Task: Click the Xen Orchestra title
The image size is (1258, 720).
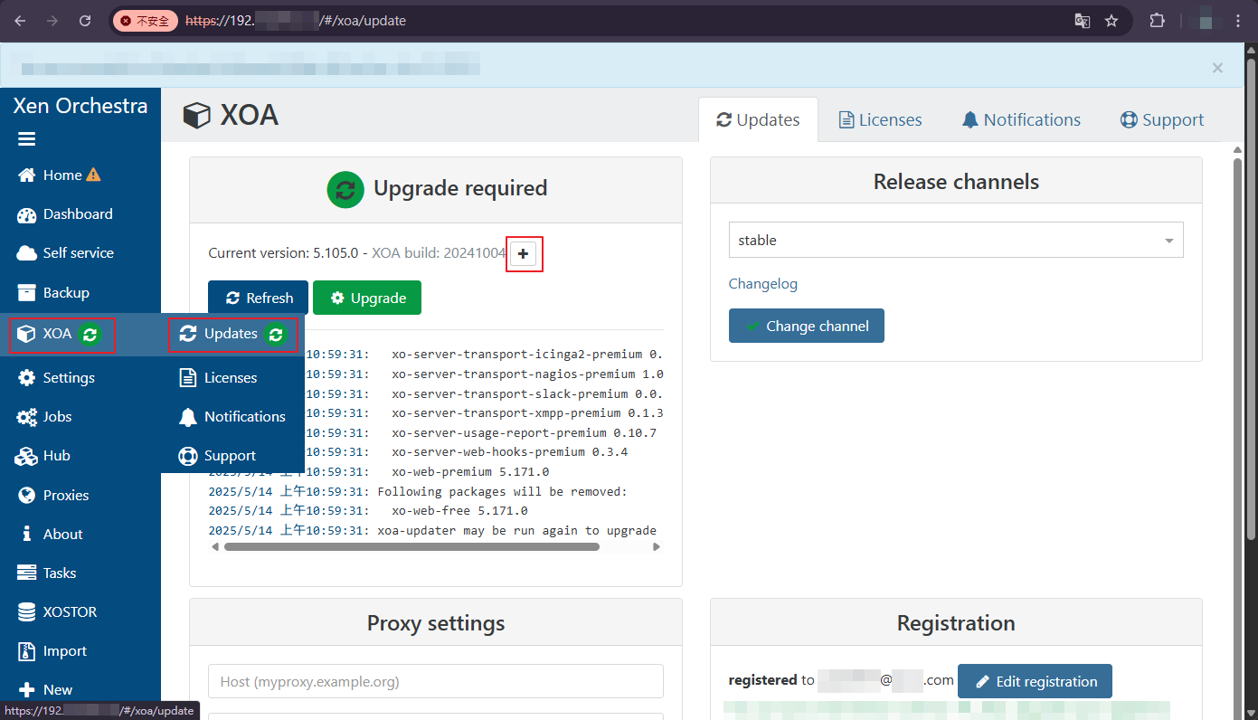Action: 80,106
